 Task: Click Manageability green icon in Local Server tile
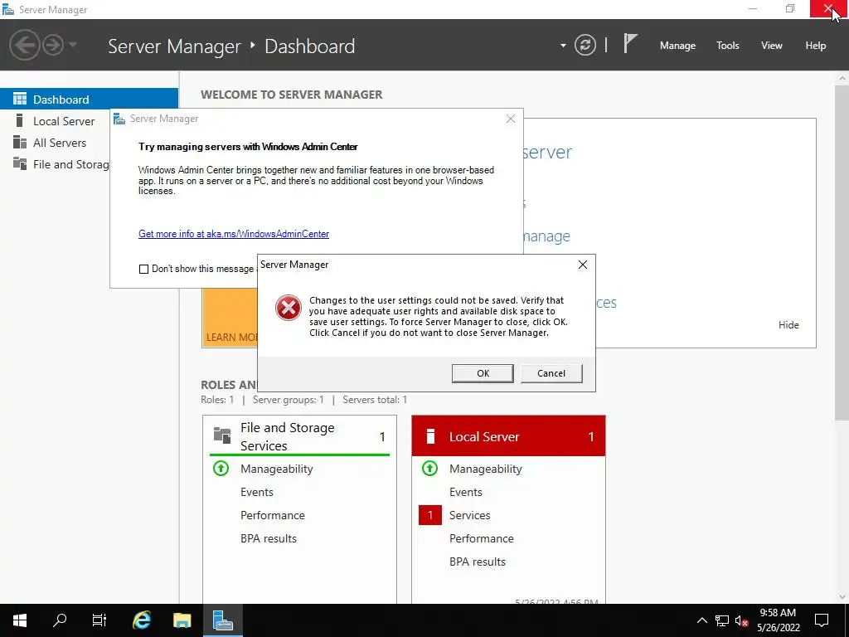pyautogui.click(x=430, y=468)
